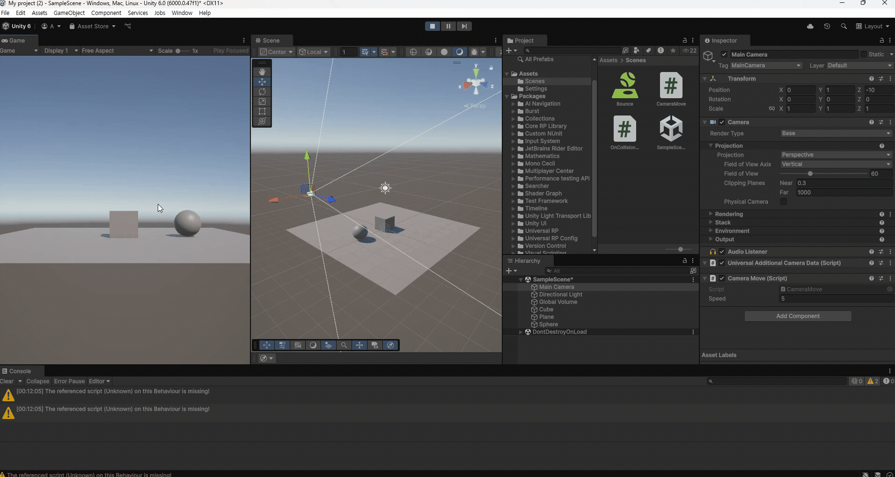Disable the Camera component checkbox
The width and height of the screenshot is (895, 477).
[722, 122]
